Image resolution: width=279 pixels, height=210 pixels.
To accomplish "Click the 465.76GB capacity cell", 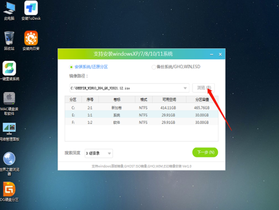I will [202, 107].
